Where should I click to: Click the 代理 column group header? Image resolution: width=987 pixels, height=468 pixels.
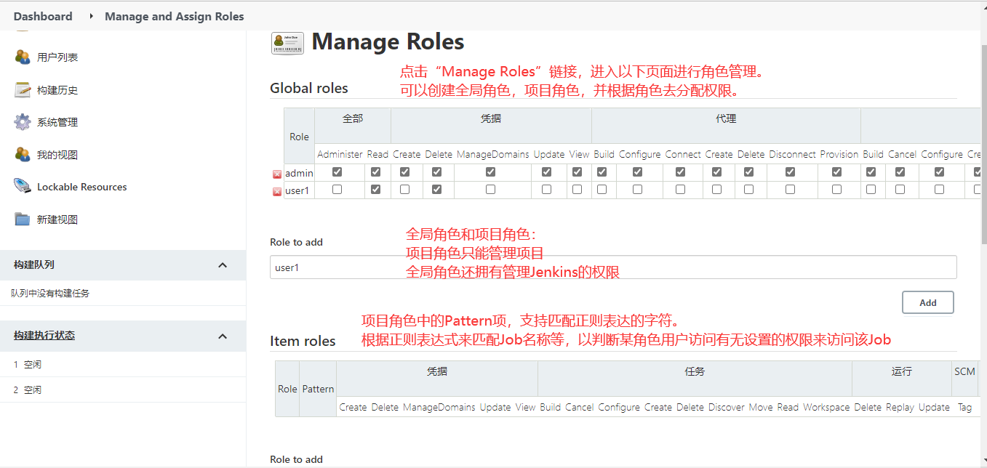tap(726, 118)
